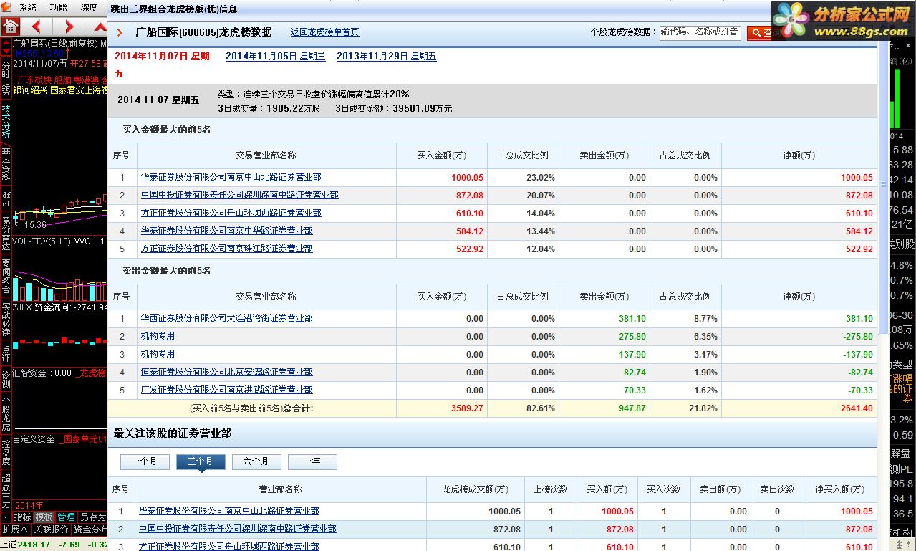The image size is (916, 551).
Task: Open the dfcf sidebar tab
Action: [6, 199]
